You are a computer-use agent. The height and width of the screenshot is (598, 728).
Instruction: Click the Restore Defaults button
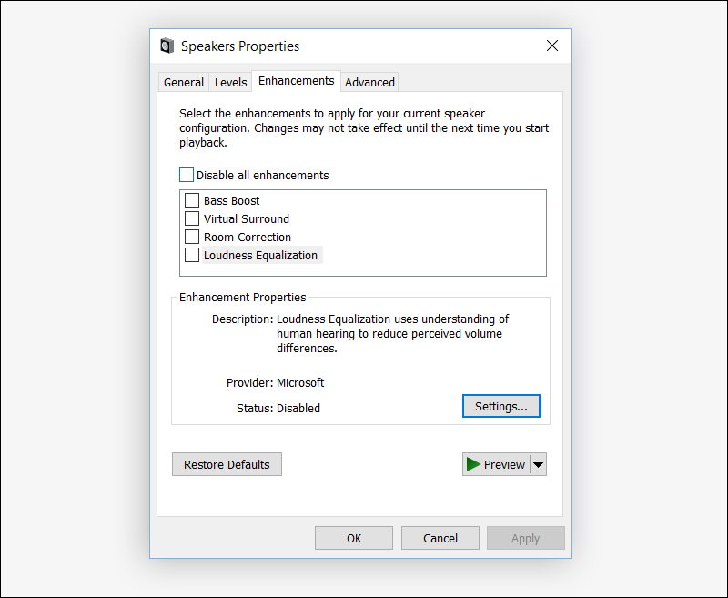pyautogui.click(x=227, y=464)
